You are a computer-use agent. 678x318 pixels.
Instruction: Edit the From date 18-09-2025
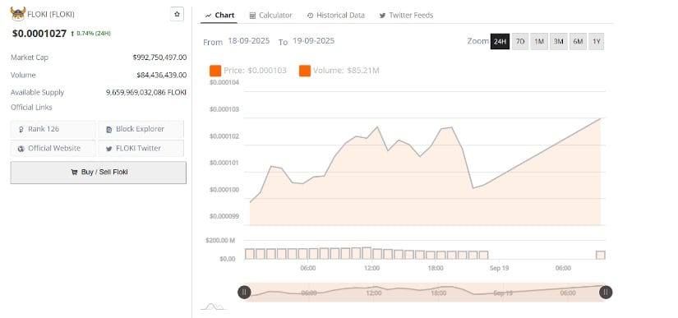pyautogui.click(x=249, y=41)
